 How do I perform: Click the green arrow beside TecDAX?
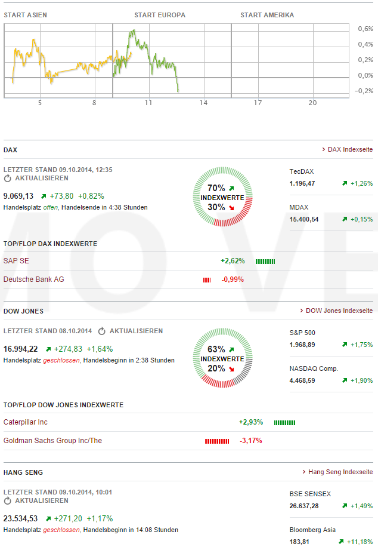[x=345, y=183]
